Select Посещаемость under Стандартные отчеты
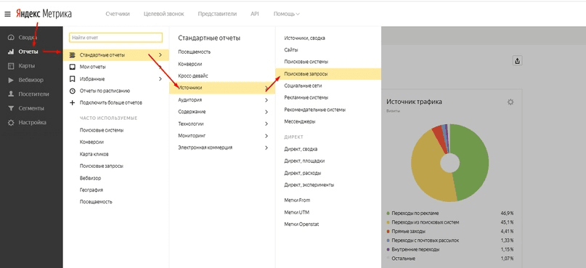586x268 pixels. point(195,52)
